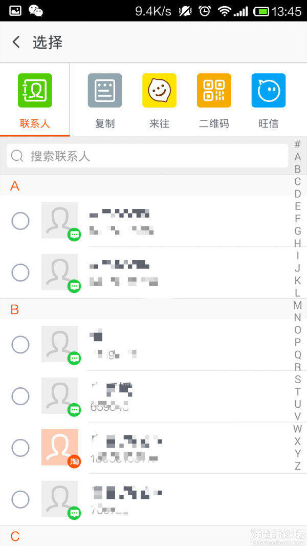This screenshot has width=307, height=546.
Task: Select the second contact's radio circle under A
Action: click(20, 272)
